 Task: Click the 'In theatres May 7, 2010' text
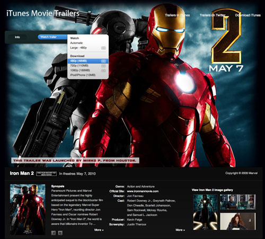77,174
